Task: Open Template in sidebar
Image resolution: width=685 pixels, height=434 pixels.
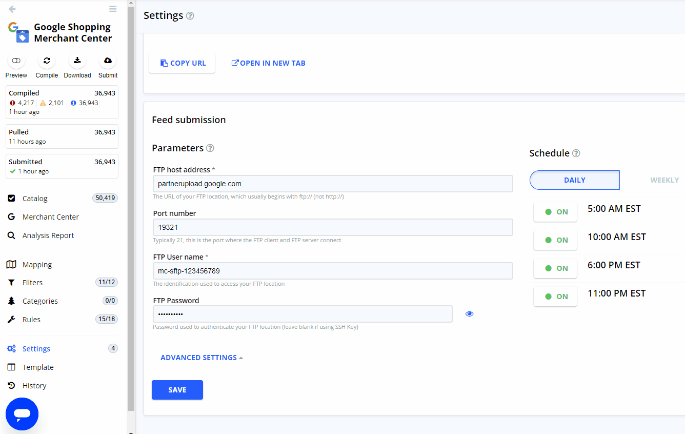Action: (x=38, y=367)
